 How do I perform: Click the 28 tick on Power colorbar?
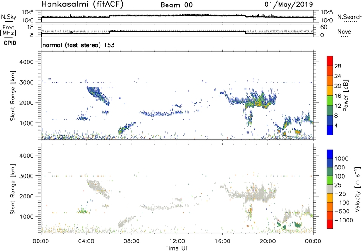[338, 66]
